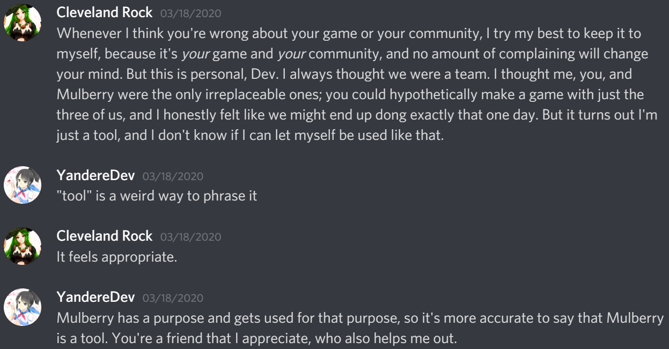
Task: Click the timestamp on YandereDev's last message
Action: click(173, 298)
